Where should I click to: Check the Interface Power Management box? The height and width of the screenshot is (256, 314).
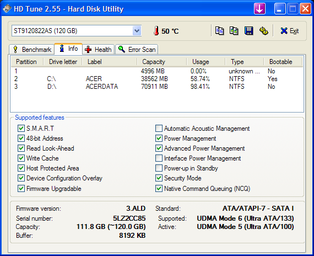click(x=159, y=158)
